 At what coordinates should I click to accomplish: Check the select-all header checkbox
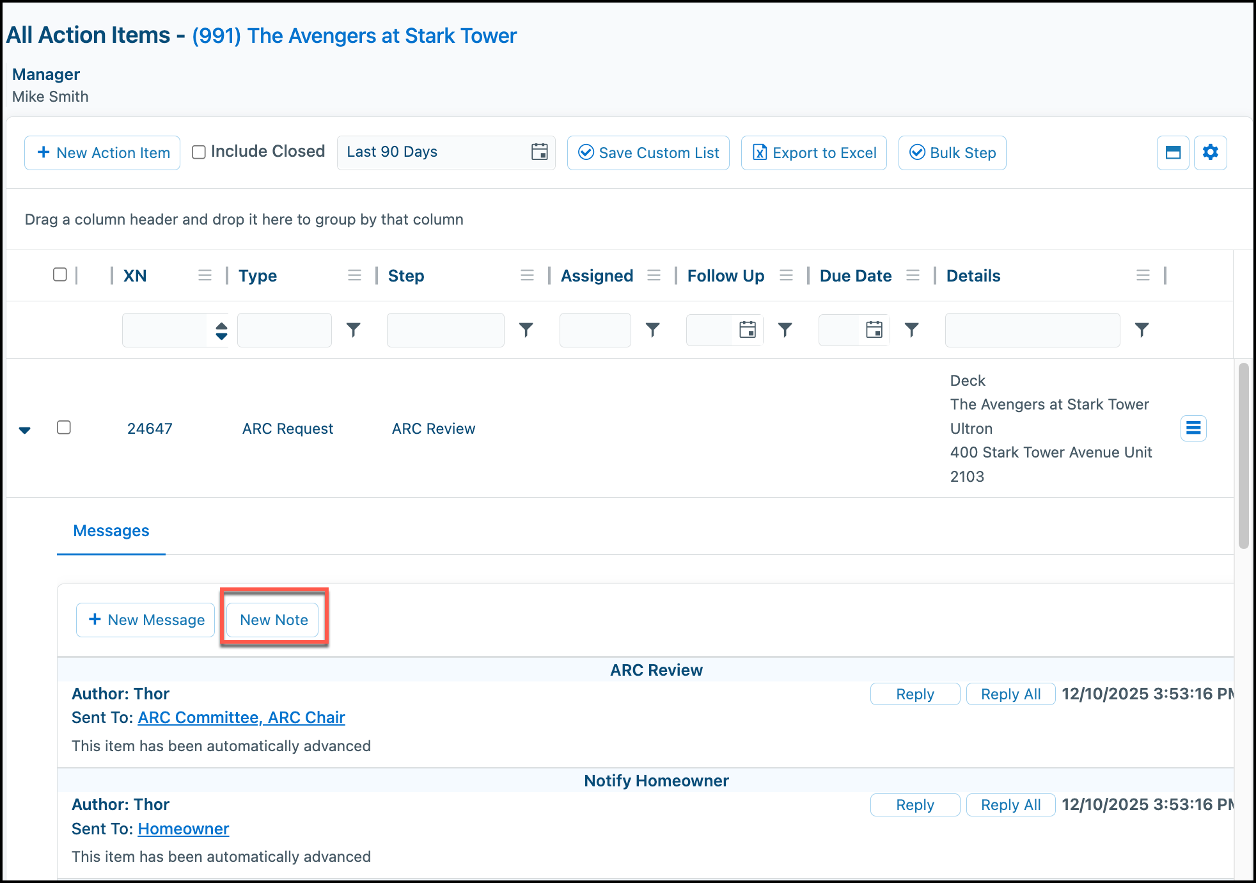pyautogui.click(x=60, y=274)
